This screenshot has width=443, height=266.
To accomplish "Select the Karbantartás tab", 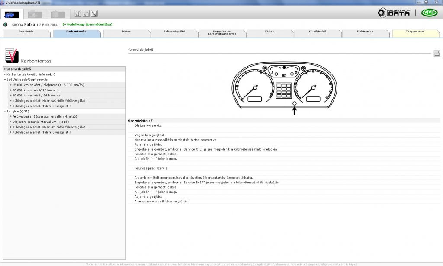I will coord(76,33).
